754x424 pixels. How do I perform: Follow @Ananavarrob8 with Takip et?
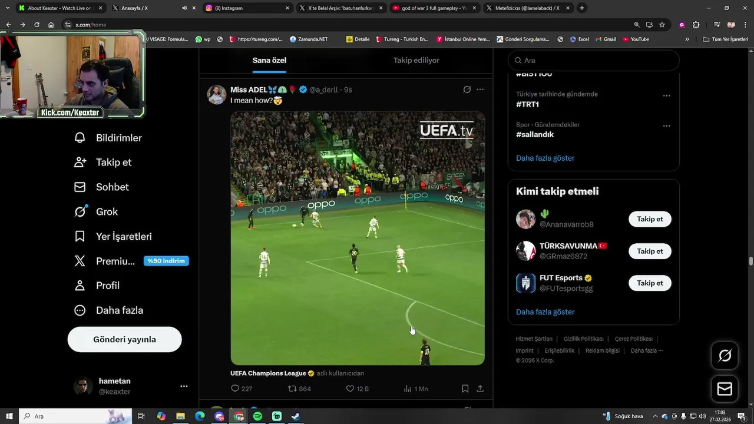(650, 219)
